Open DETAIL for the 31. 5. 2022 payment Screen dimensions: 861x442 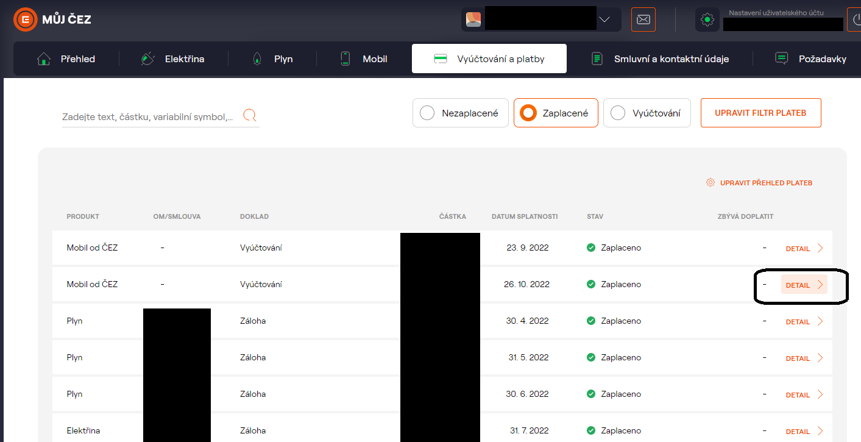pos(804,358)
